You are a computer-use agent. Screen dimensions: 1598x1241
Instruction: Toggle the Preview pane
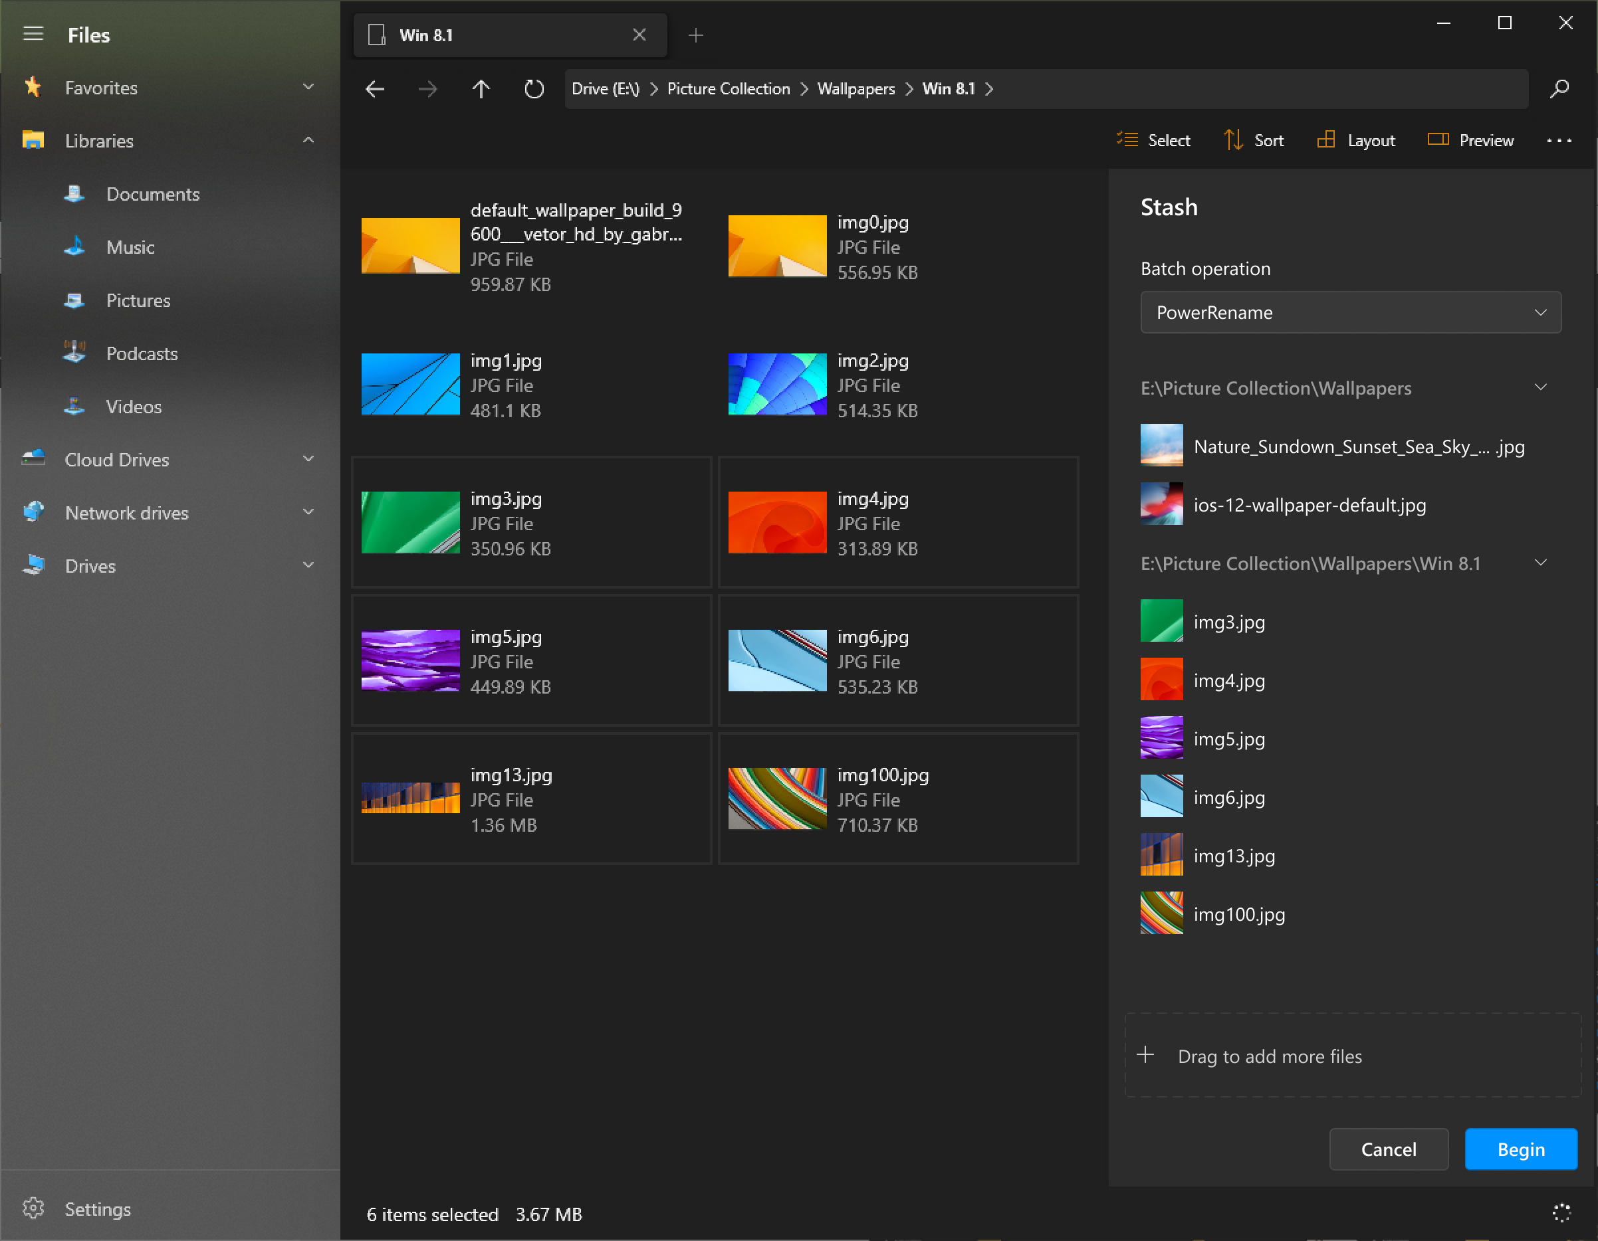pos(1470,140)
